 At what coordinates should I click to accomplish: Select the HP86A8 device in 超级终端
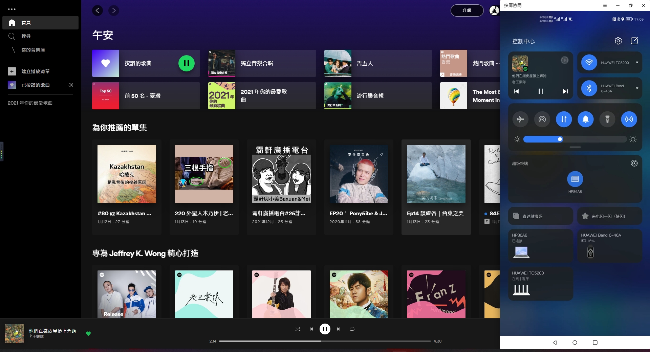[575, 179]
